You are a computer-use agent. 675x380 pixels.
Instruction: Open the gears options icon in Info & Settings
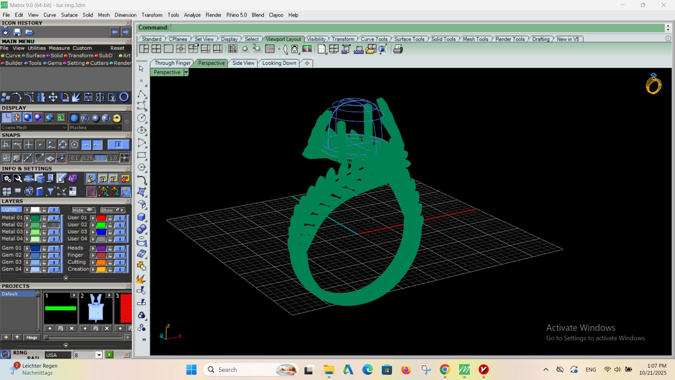7,178
